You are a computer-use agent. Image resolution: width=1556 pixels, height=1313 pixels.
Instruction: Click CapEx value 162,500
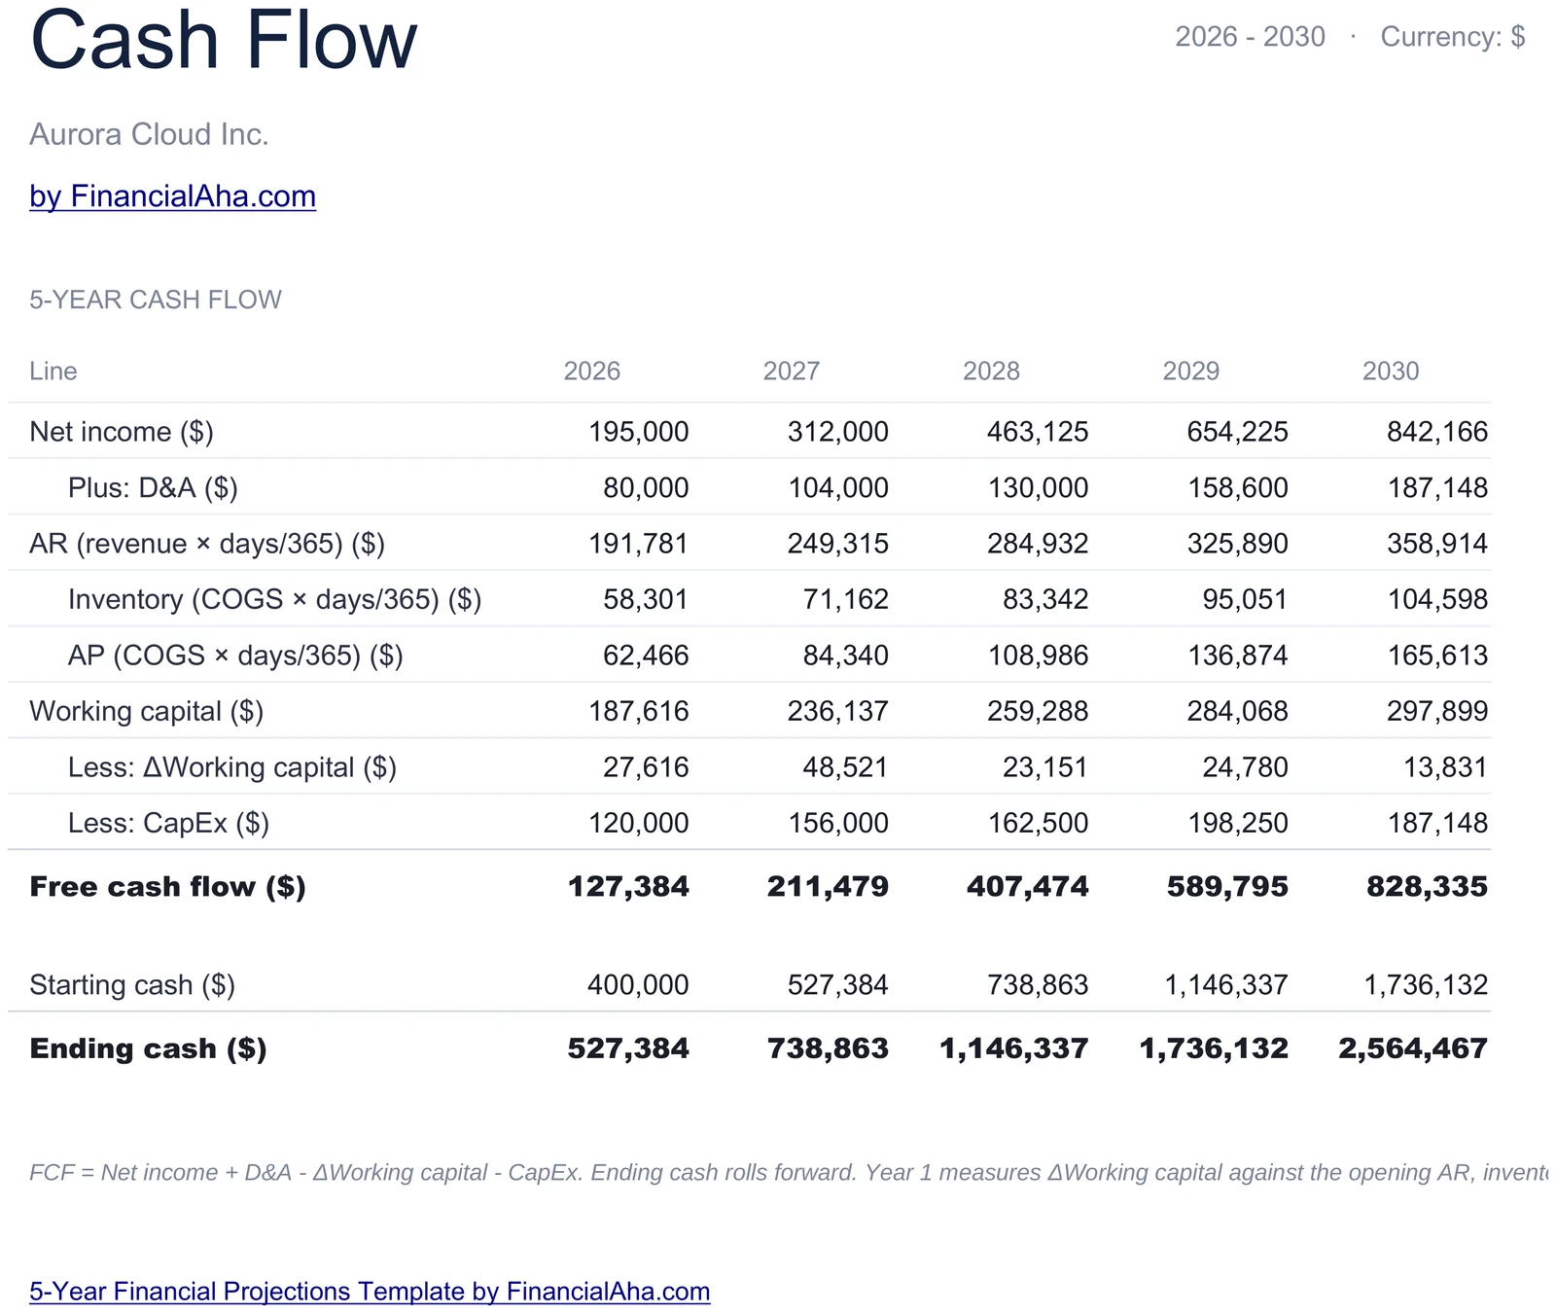pos(1038,823)
